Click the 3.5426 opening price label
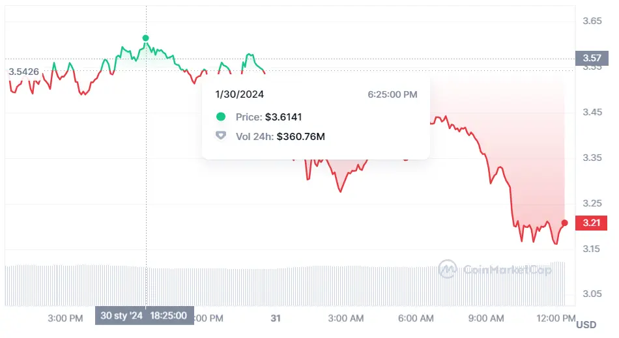The image size is (619, 338). click(23, 70)
